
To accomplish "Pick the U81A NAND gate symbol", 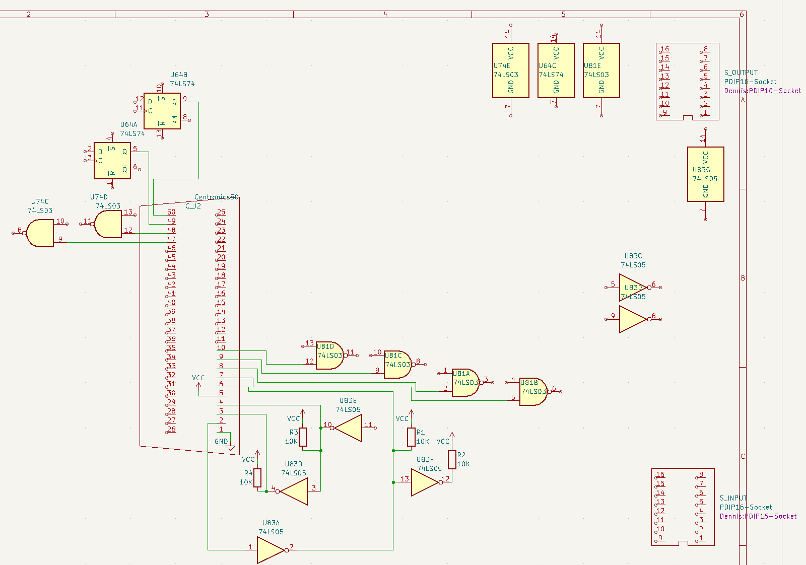I will 466,383.
